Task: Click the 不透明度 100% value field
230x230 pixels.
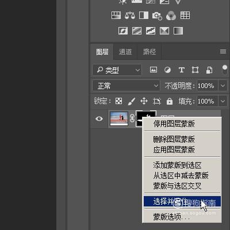Action: coord(208,86)
